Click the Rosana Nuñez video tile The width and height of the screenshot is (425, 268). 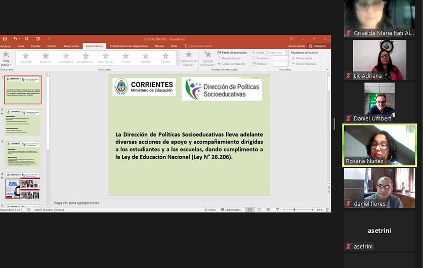tap(379, 145)
